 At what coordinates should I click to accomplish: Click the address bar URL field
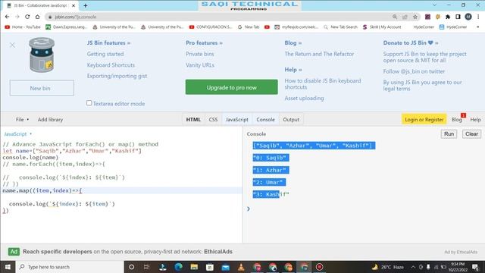(x=217, y=17)
